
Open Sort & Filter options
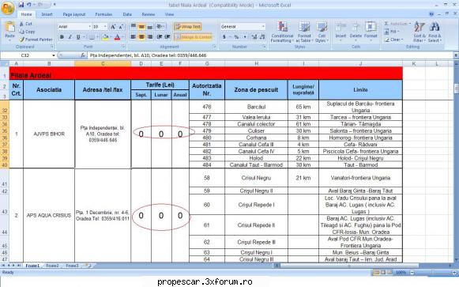(x=419, y=32)
